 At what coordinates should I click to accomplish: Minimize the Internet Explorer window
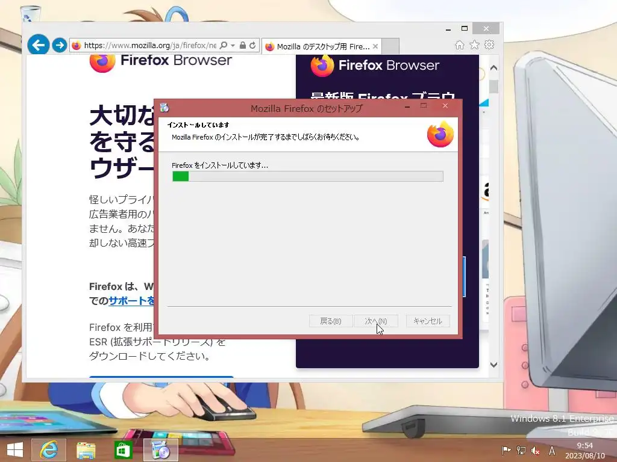(448, 29)
